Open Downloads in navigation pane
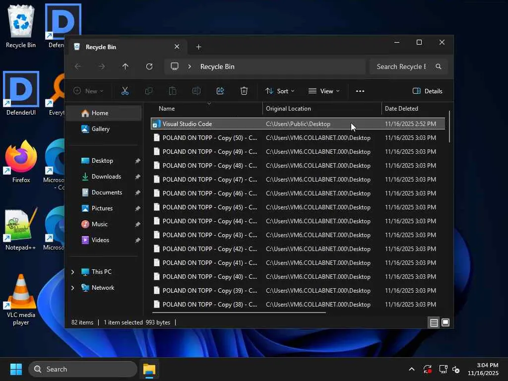 [x=104, y=177]
